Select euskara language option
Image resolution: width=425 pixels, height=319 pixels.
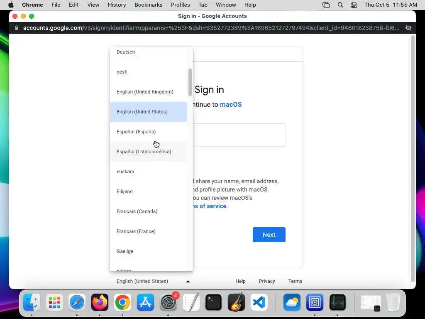[148, 172]
